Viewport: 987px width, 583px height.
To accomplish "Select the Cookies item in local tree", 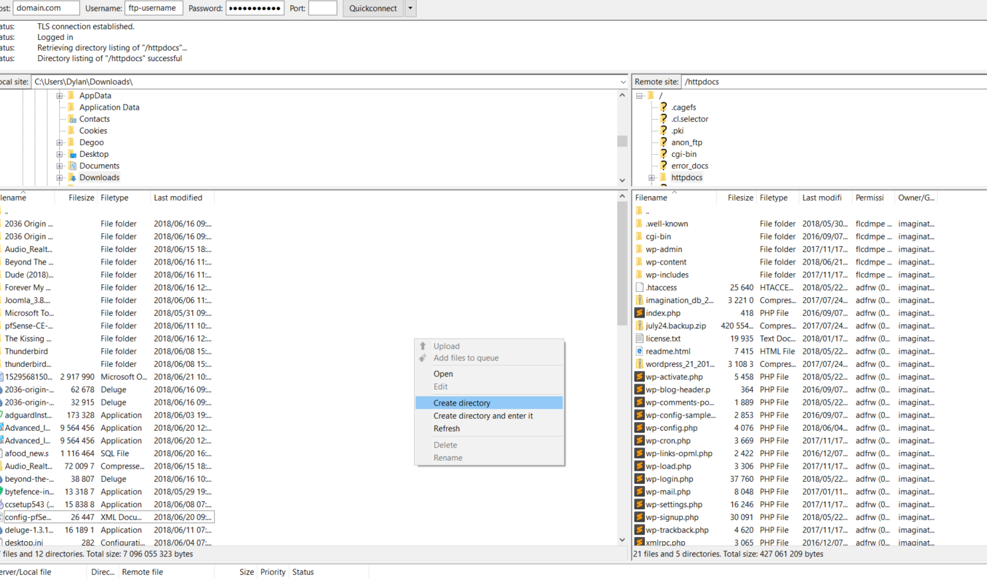I will point(93,131).
